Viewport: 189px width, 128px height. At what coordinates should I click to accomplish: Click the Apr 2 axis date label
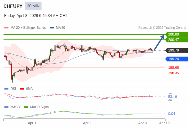coord(87,123)
